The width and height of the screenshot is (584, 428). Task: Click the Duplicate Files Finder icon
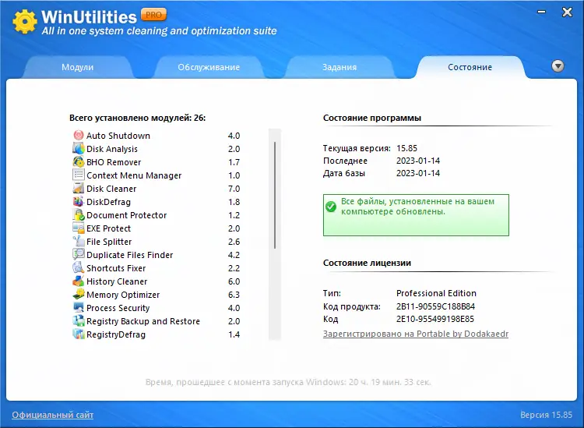pyautogui.click(x=78, y=254)
